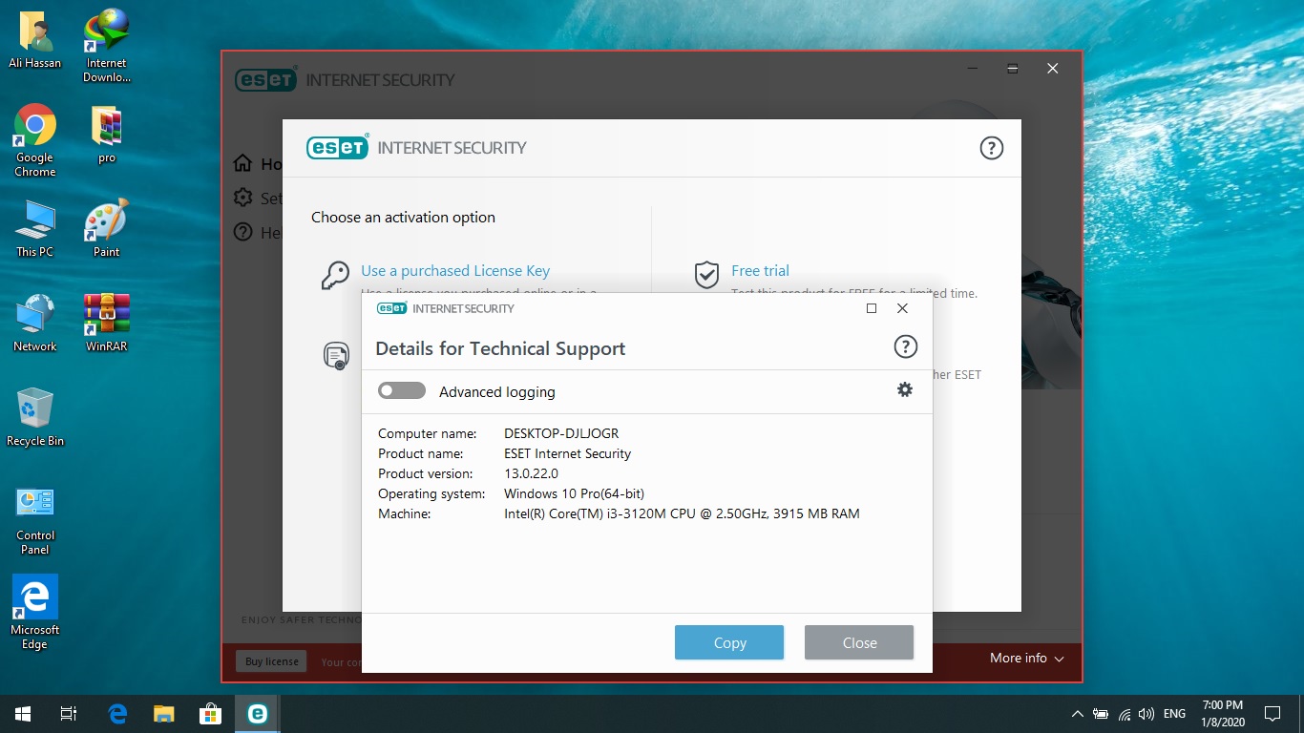Select the pro archive icon
1304x733 pixels.
(107, 134)
